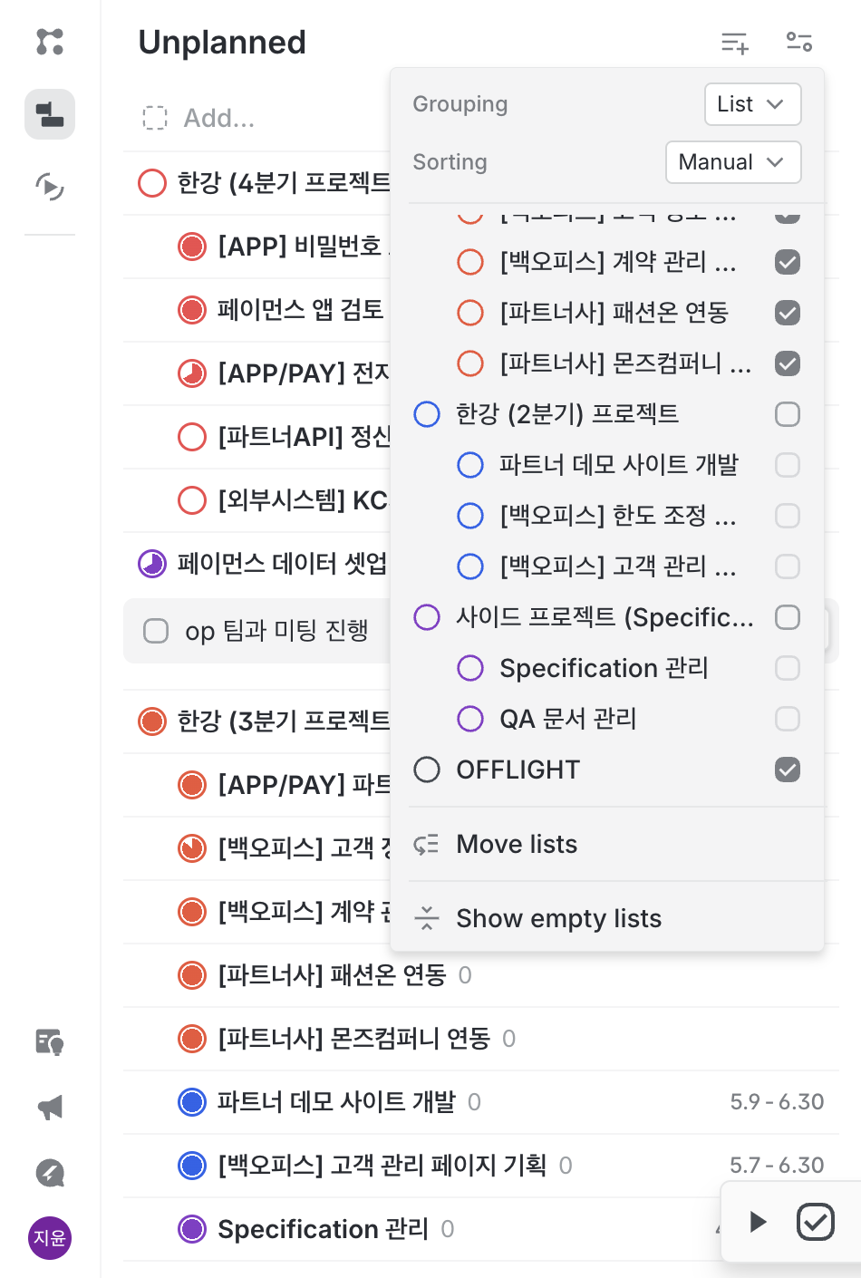Screen dimensions: 861x1278
Task: Check the 사이드 프로젝트 (Specific...) checkbox
Action: coord(788,617)
